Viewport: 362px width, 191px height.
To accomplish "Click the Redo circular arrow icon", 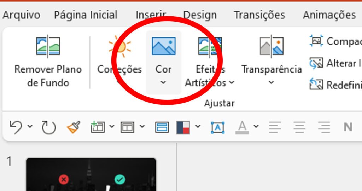I will click(x=48, y=127).
